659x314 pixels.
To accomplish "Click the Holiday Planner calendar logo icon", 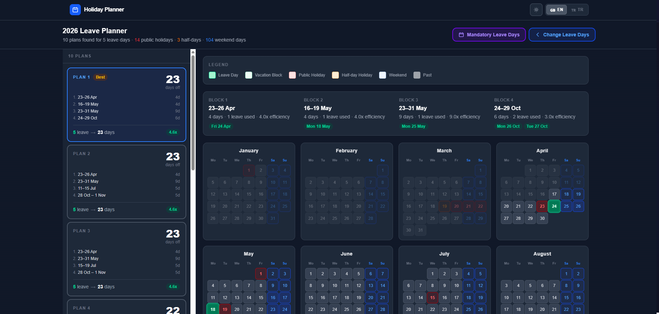I will point(75,9).
